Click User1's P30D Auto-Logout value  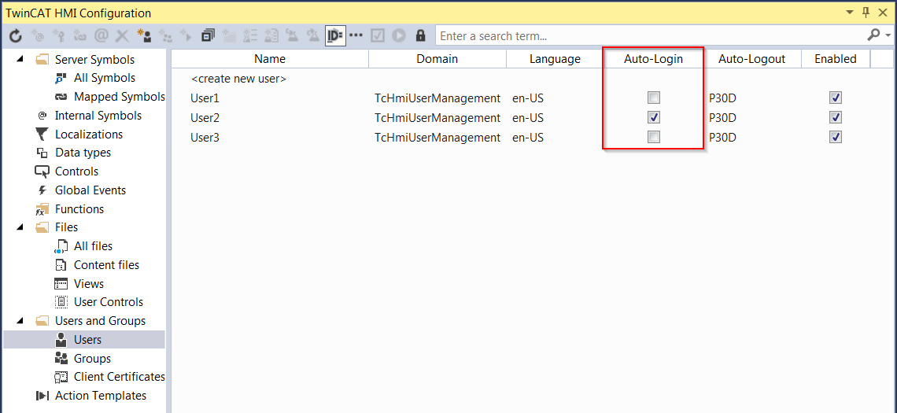coord(722,98)
